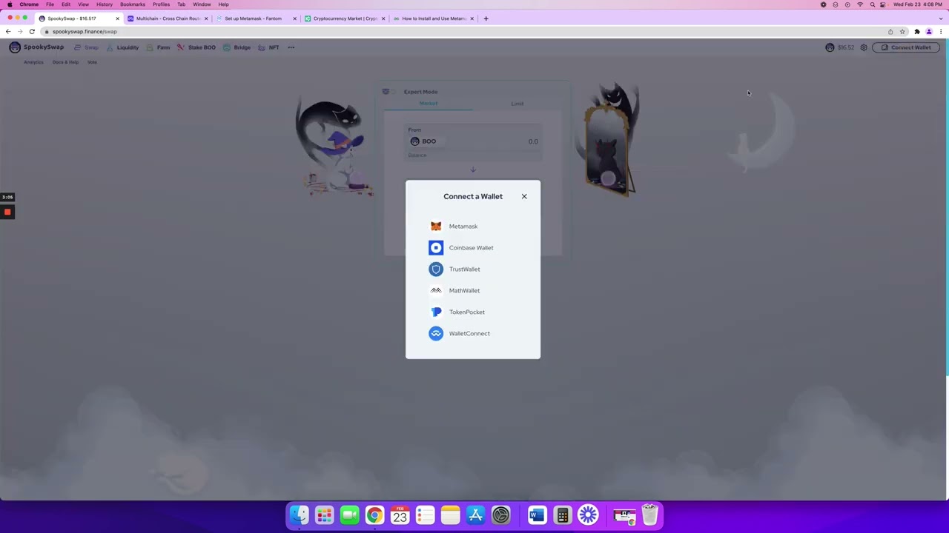Open the Apple menu

[10, 4]
